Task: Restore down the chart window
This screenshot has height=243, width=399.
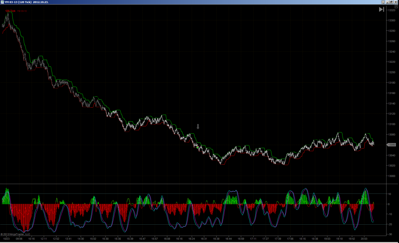Action: [x=391, y=2]
